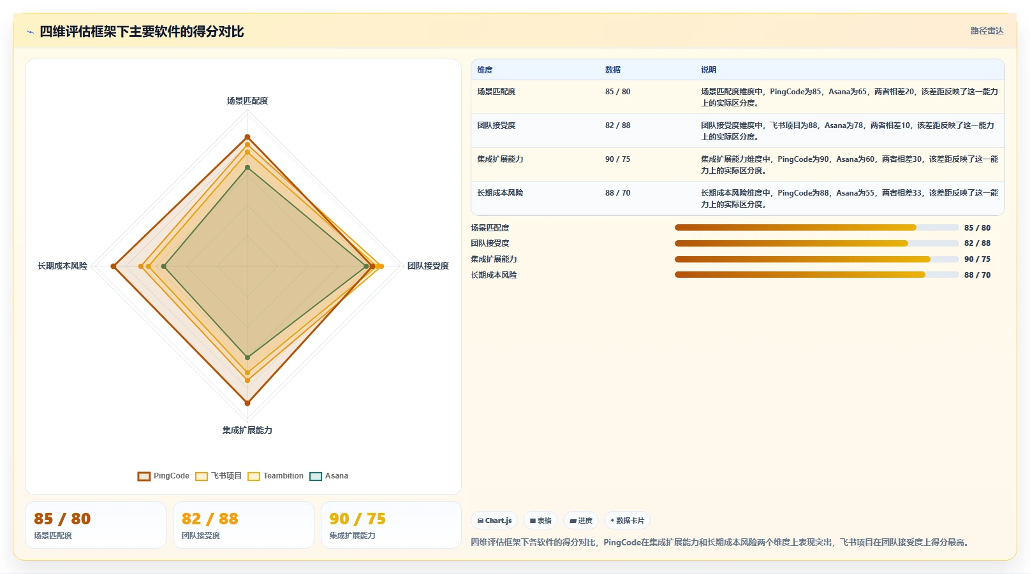The image size is (1030, 574).
Task: Click the 说明 column header
Action: [709, 70]
